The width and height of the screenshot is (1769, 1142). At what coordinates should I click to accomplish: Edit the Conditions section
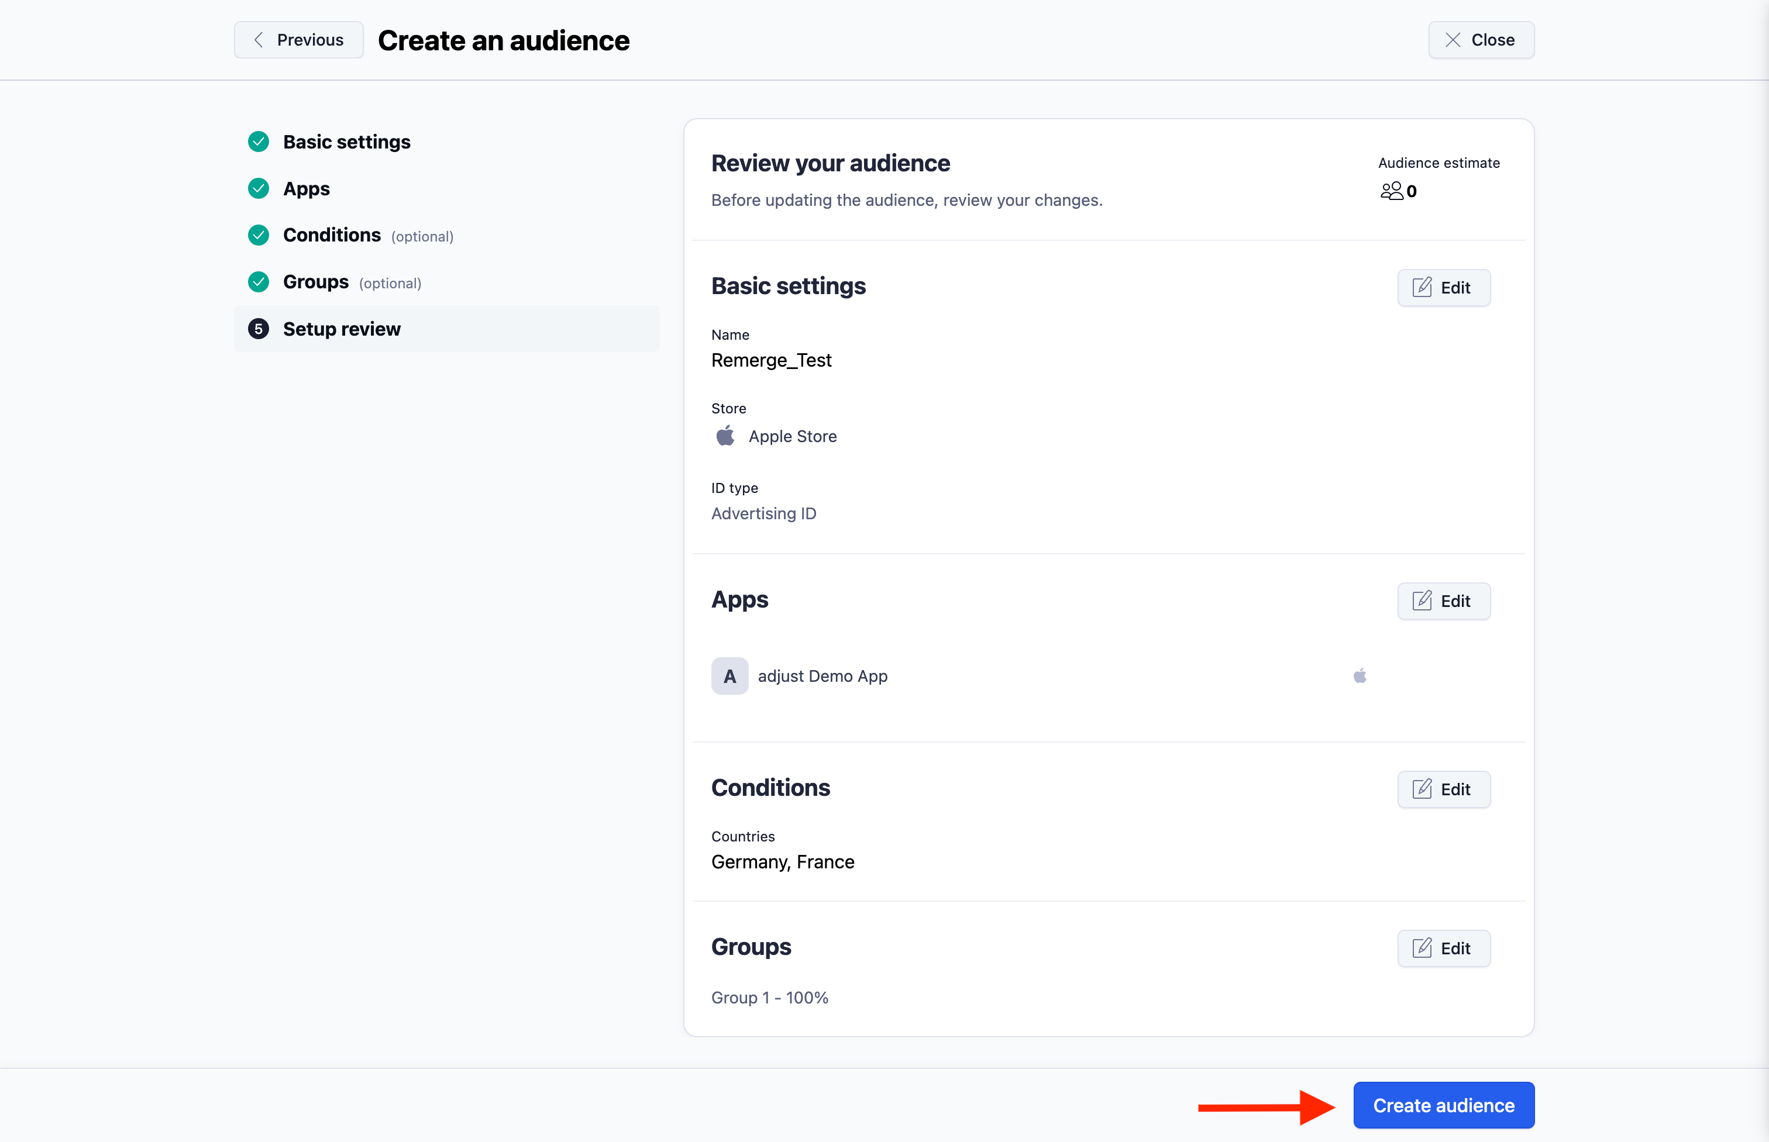1443,790
